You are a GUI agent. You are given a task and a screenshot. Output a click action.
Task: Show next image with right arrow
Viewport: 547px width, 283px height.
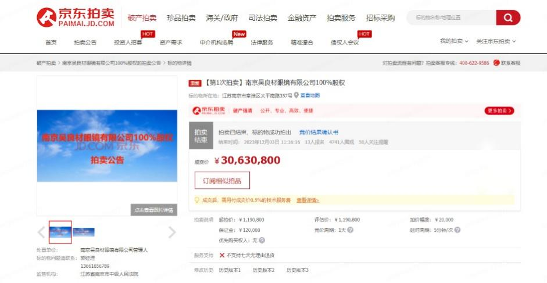pos(171,232)
